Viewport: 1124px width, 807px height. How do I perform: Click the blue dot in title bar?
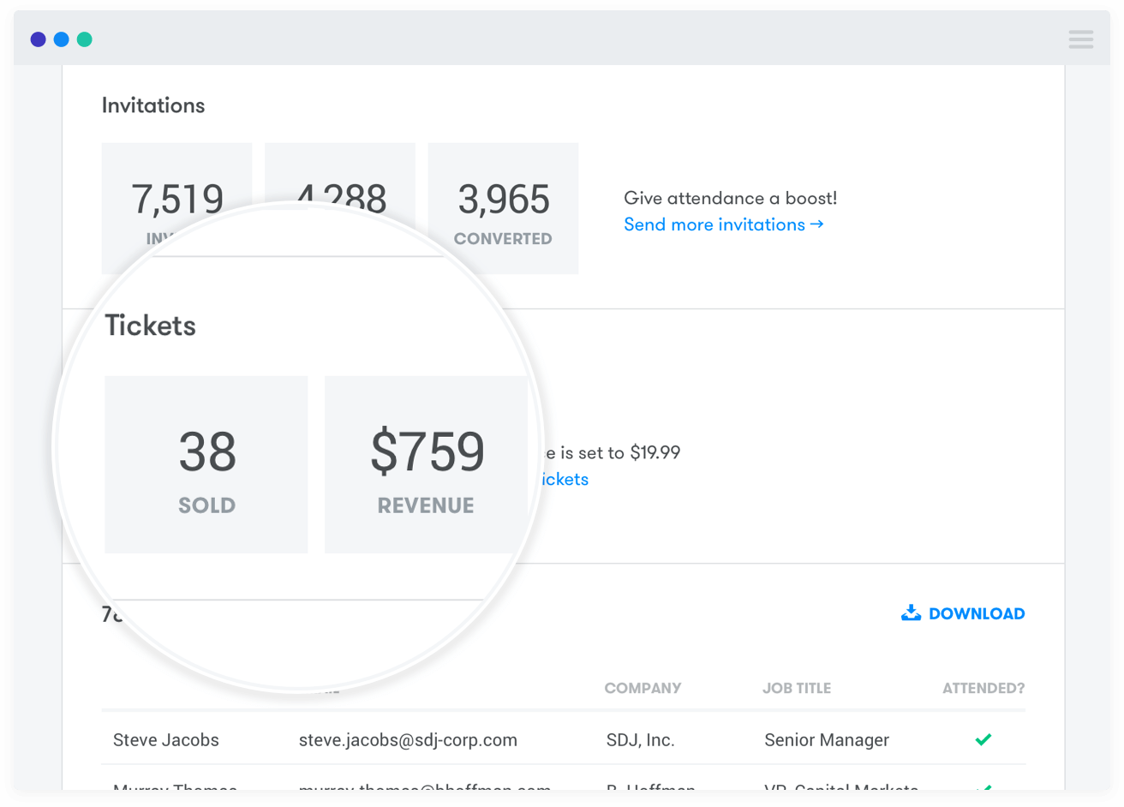click(x=62, y=39)
